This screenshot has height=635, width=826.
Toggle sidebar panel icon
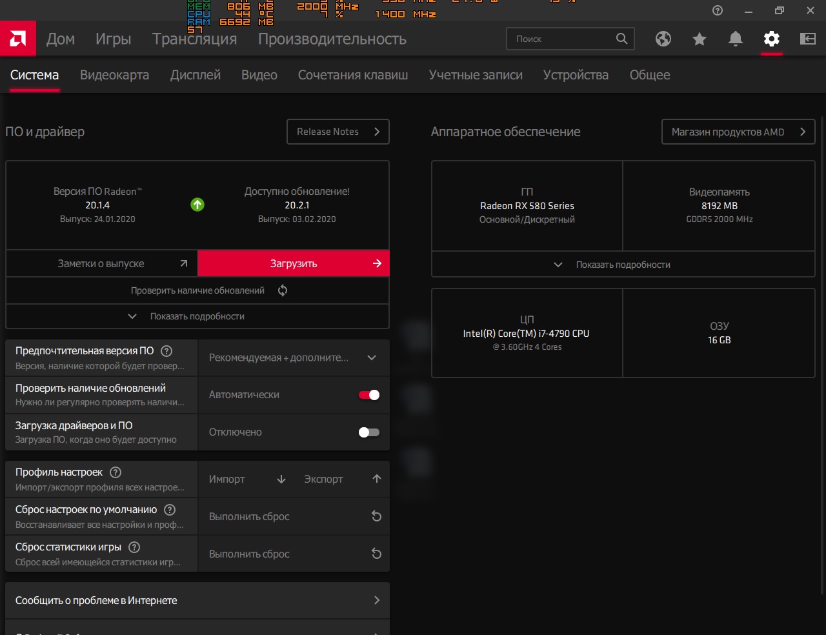(x=808, y=39)
